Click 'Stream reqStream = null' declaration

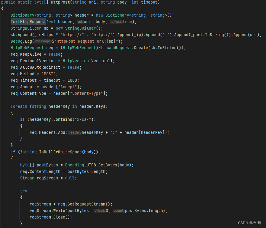48,178
